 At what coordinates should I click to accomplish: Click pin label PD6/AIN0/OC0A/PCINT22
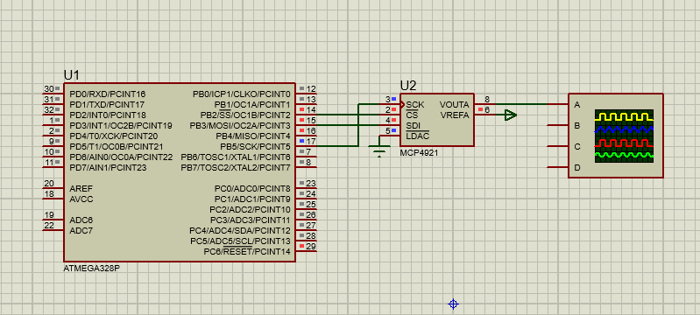click(x=121, y=157)
